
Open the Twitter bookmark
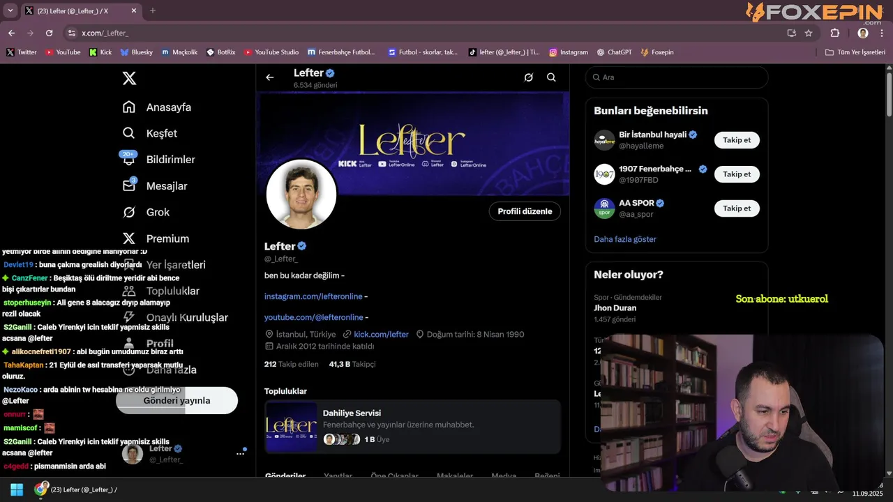click(x=22, y=52)
